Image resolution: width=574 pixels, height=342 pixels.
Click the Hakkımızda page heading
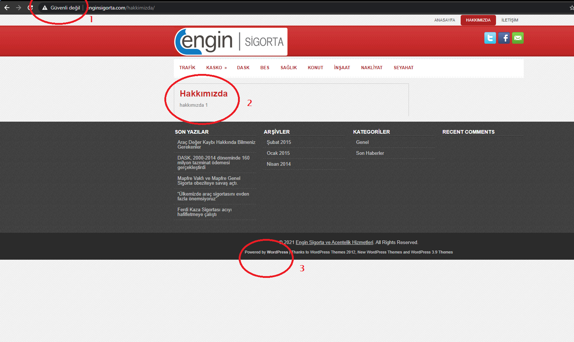(x=204, y=94)
